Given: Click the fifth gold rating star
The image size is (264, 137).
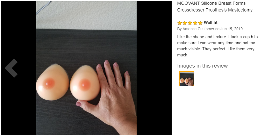Looking at the screenshot, I should (200, 23).
